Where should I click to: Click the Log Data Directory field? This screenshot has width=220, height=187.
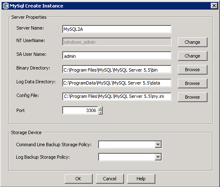point(117,83)
